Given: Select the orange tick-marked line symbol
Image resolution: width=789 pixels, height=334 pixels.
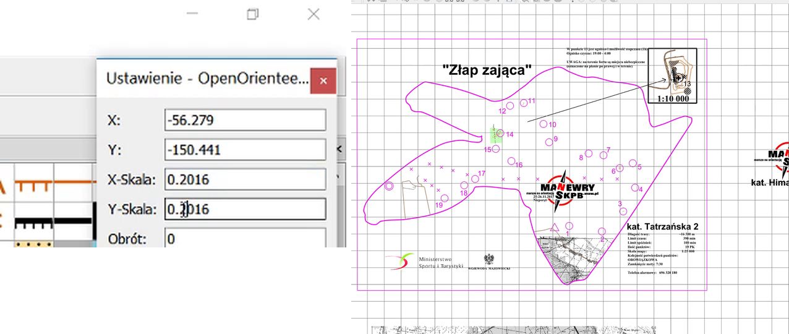Looking at the screenshot, I should coord(33,182).
